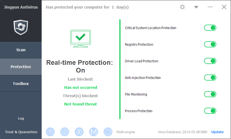Click the first-aid kit engine icon
231x139 pixels.
pos(79,132)
